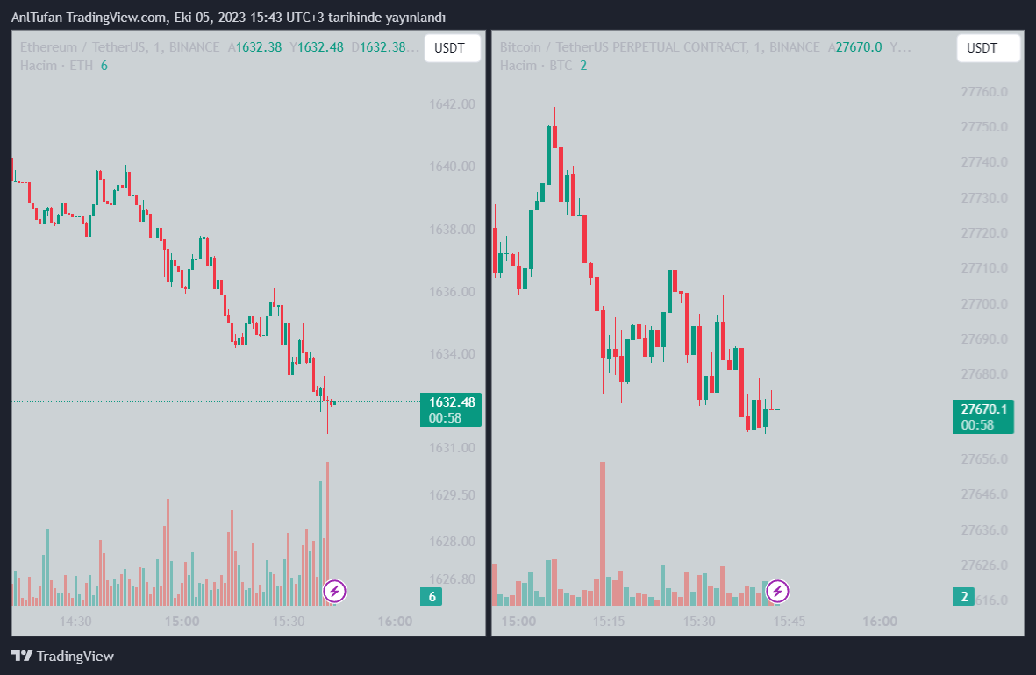Select the Ethereum / TetherUS symbol title
Image resolution: width=1036 pixels, height=675 pixels.
click(x=83, y=47)
